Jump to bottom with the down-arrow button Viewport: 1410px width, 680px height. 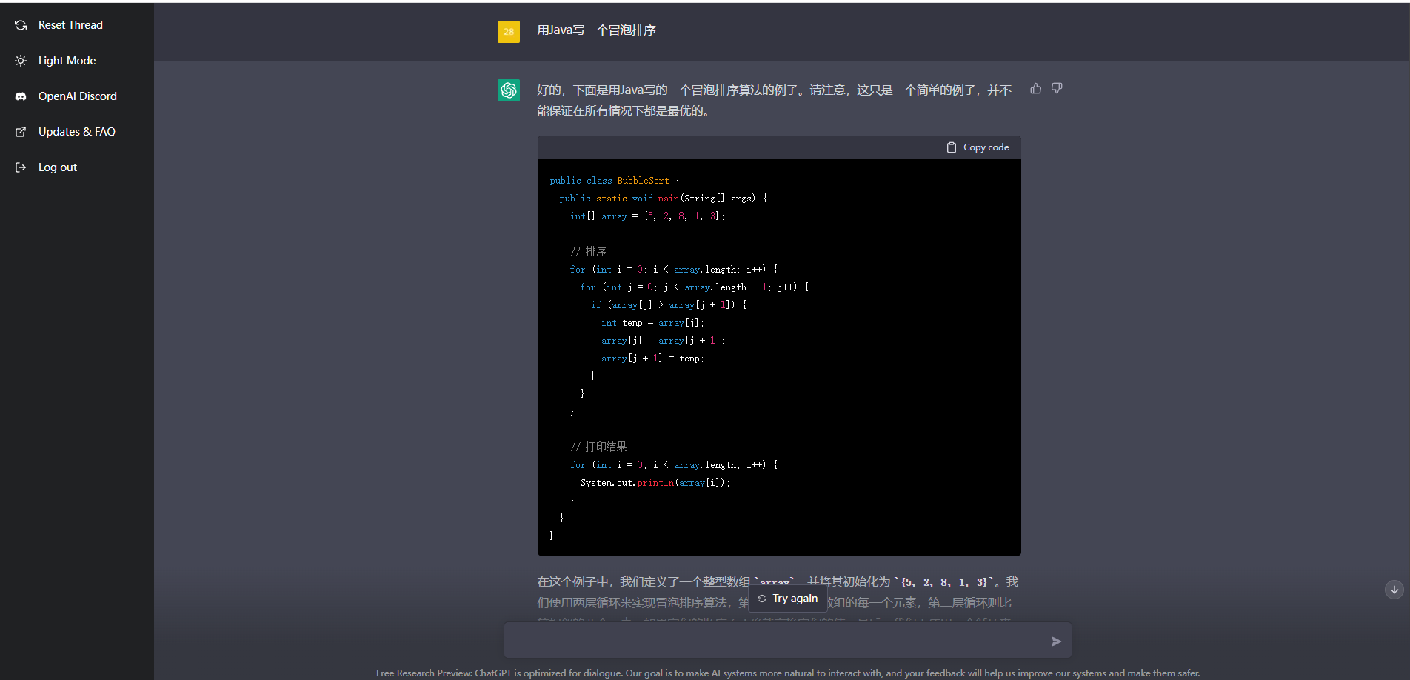[1394, 590]
